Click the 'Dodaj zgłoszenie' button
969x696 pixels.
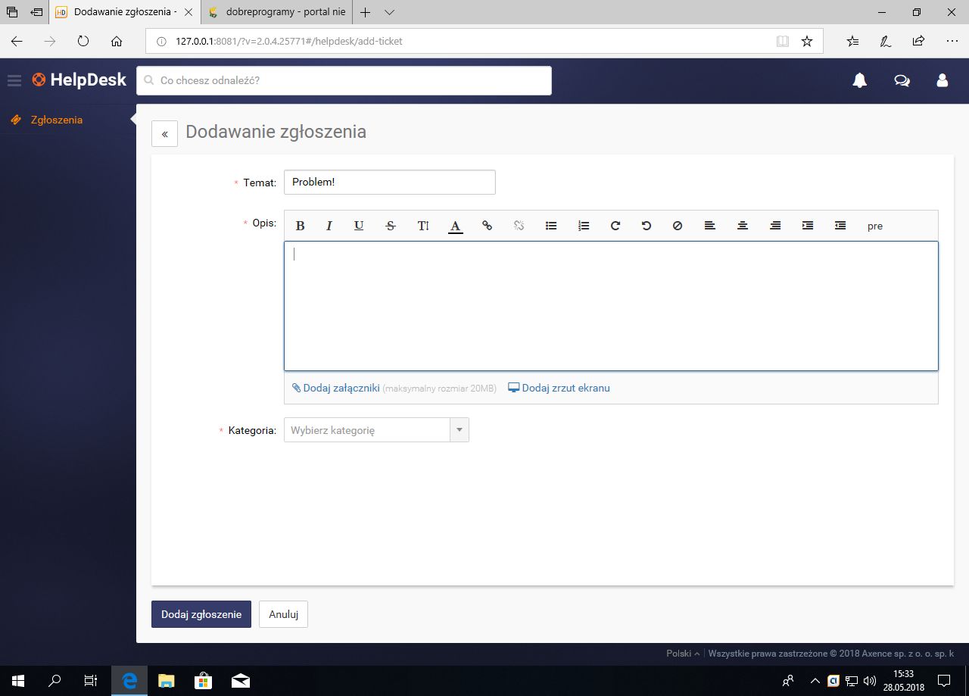[x=201, y=614]
